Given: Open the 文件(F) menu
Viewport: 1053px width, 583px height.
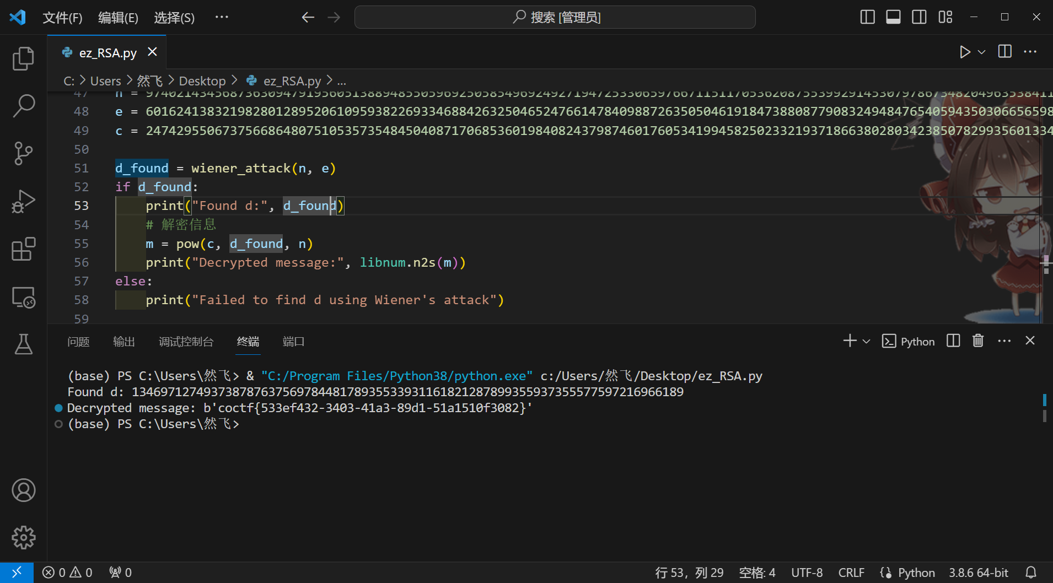Looking at the screenshot, I should click(x=62, y=18).
